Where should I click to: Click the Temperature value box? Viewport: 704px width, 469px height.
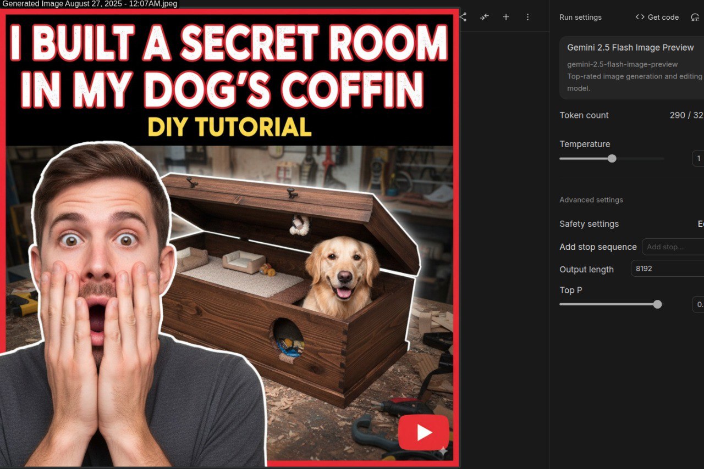698,159
